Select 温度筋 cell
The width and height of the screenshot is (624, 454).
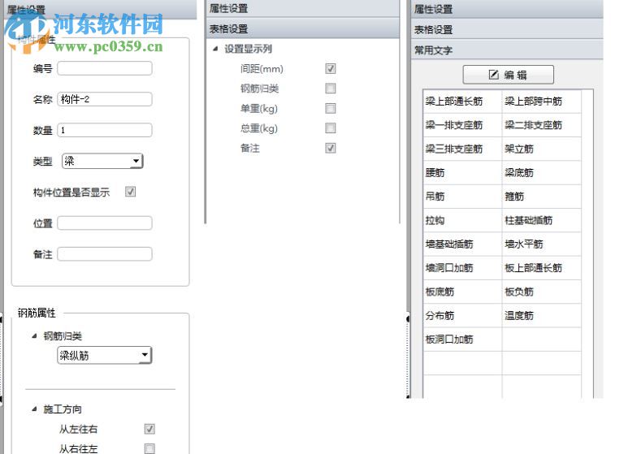[542, 316]
